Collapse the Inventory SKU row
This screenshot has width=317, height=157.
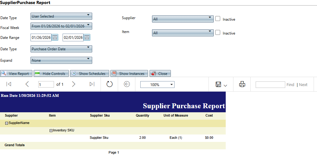coord(51,130)
